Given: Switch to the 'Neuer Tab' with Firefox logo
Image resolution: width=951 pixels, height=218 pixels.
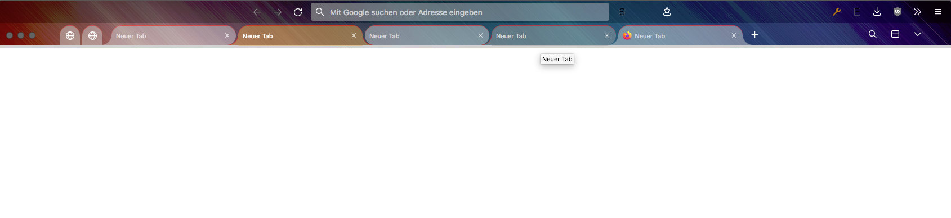Looking at the screenshot, I should pos(680,35).
